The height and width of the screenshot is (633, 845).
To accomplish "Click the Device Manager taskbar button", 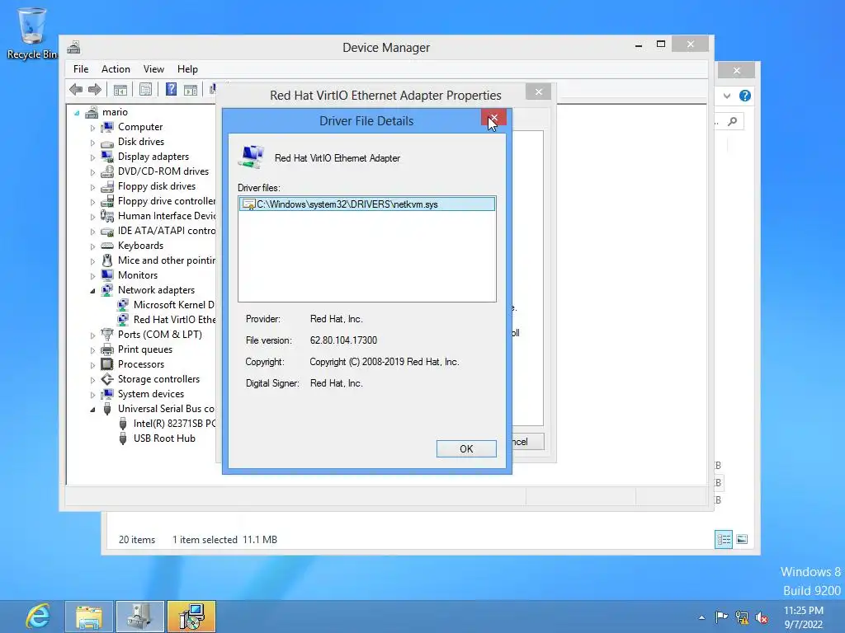I will pos(140,617).
